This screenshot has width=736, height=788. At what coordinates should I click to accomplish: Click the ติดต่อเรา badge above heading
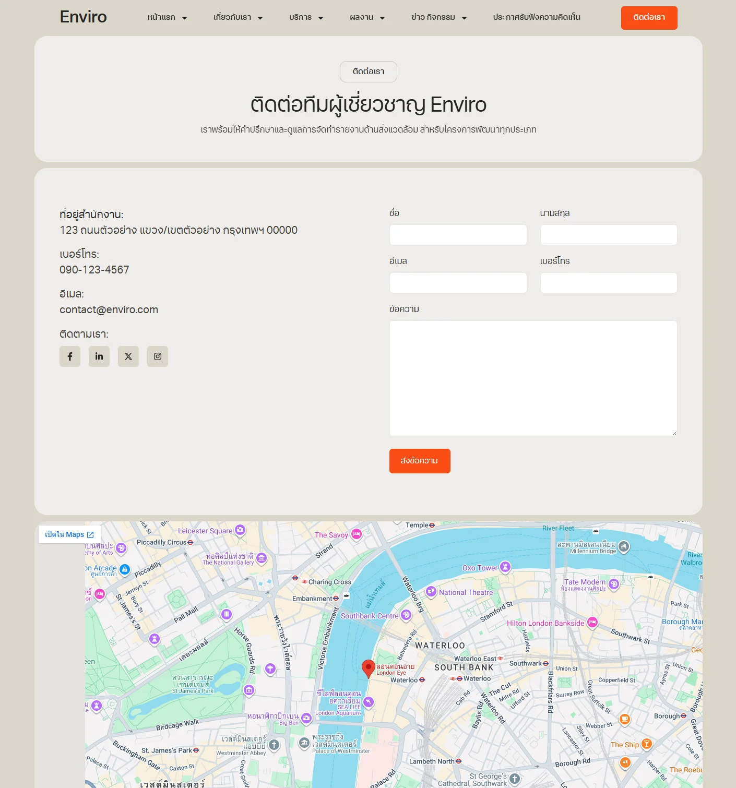369,71
